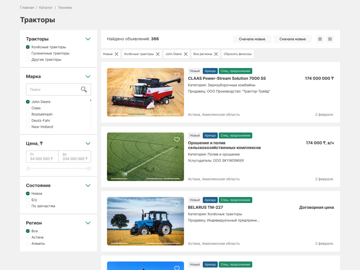Go to 'Техника' breadcrumb
Screen dimensions: 360x270
click(65, 8)
